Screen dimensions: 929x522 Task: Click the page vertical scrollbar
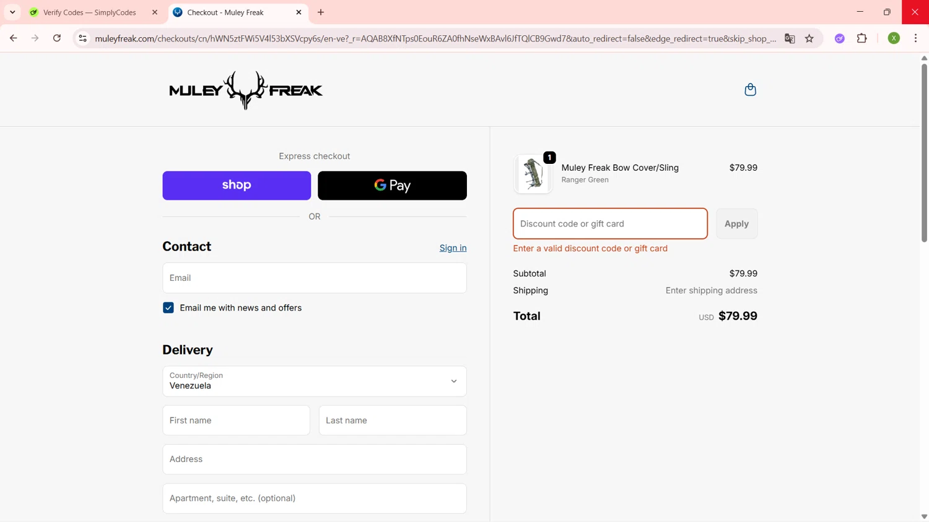tap(924, 152)
